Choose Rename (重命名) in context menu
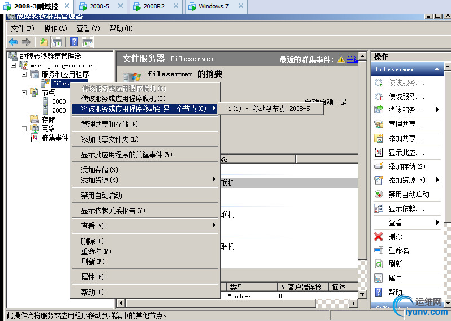451x321 pixels. coord(145,251)
